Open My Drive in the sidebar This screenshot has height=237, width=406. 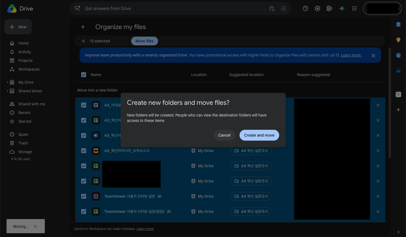click(x=26, y=82)
